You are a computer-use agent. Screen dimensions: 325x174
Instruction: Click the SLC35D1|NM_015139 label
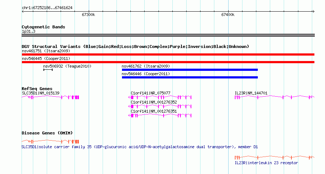tap(41, 93)
